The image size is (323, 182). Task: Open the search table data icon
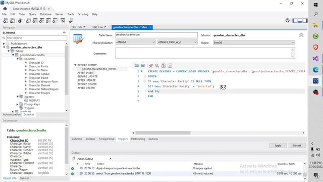pos(63,20)
